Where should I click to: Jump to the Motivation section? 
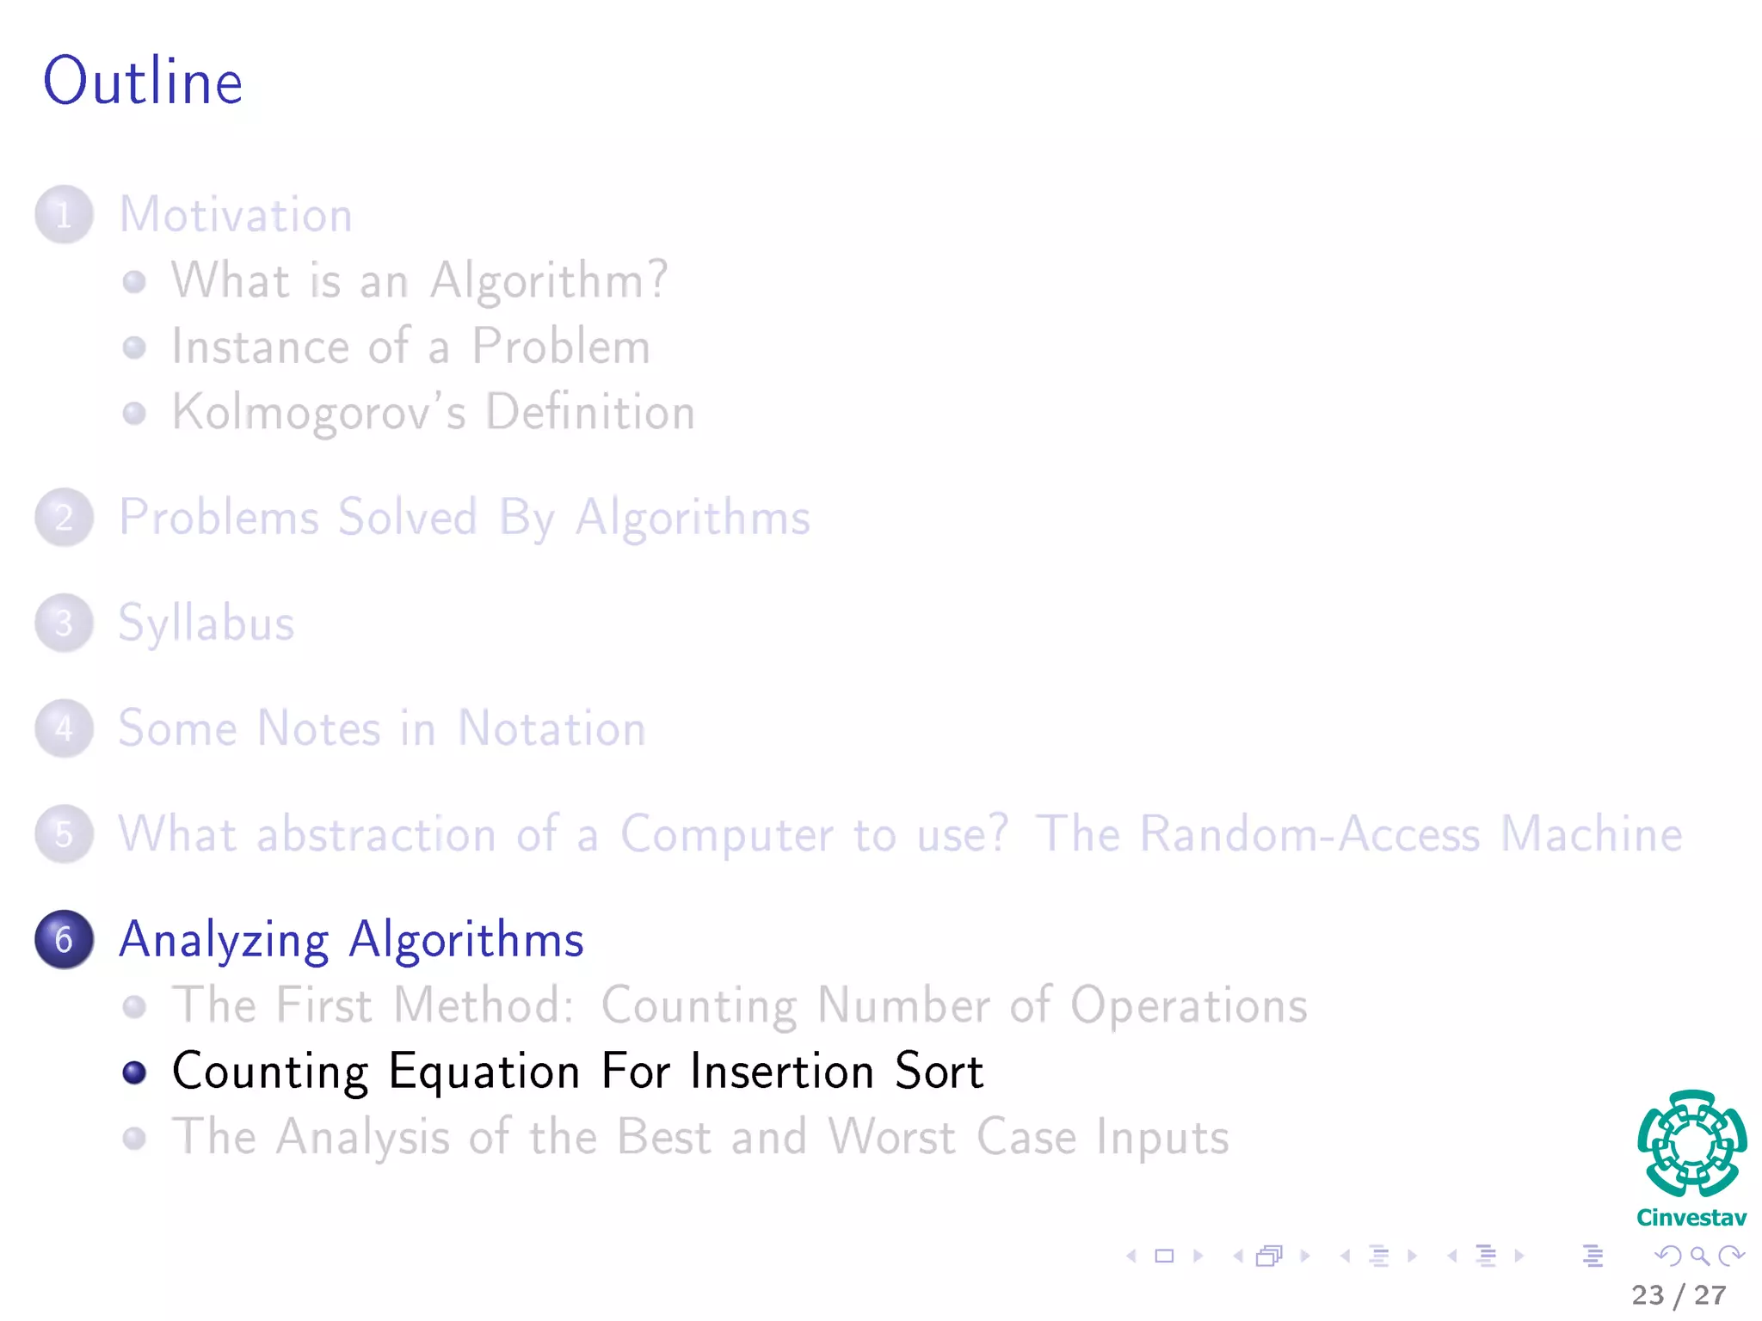(236, 215)
